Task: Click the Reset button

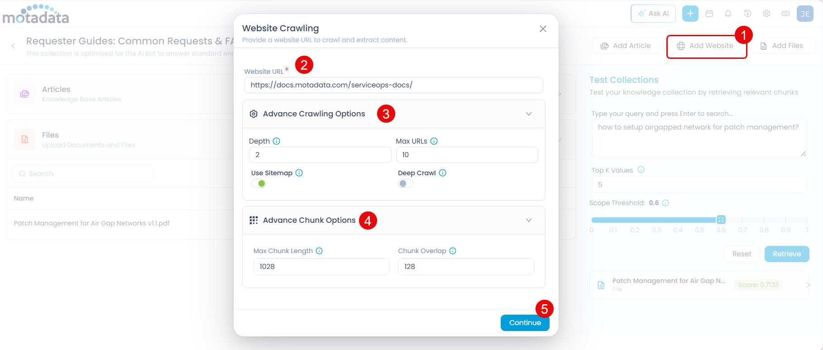Action: click(x=742, y=254)
